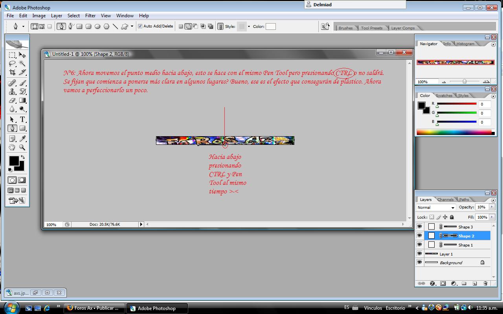Screen dimensions: 503x314
Task: Add a layer style via the f icon
Action: (x=432, y=283)
